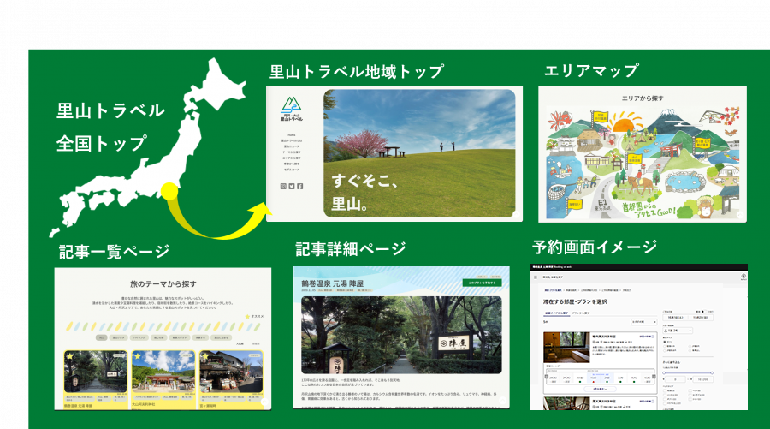770x429 pixels.
Task: Click the 滞在する部屋・プランを選択 heading
Action: point(575,301)
